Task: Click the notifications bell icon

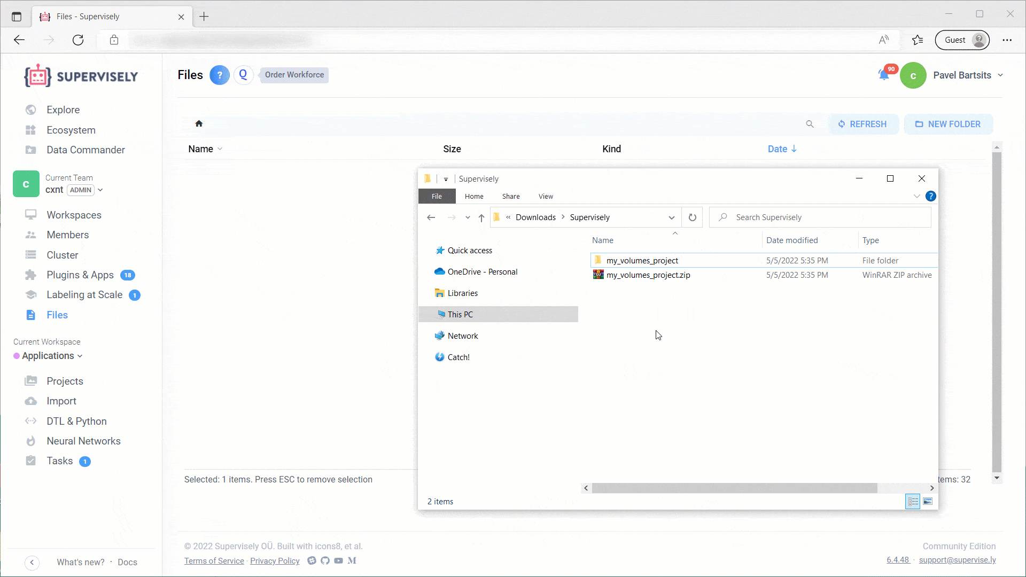Action: pyautogui.click(x=884, y=75)
